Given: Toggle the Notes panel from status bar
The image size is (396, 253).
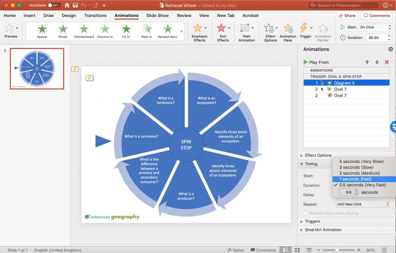Looking at the screenshot, I should 236,250.
